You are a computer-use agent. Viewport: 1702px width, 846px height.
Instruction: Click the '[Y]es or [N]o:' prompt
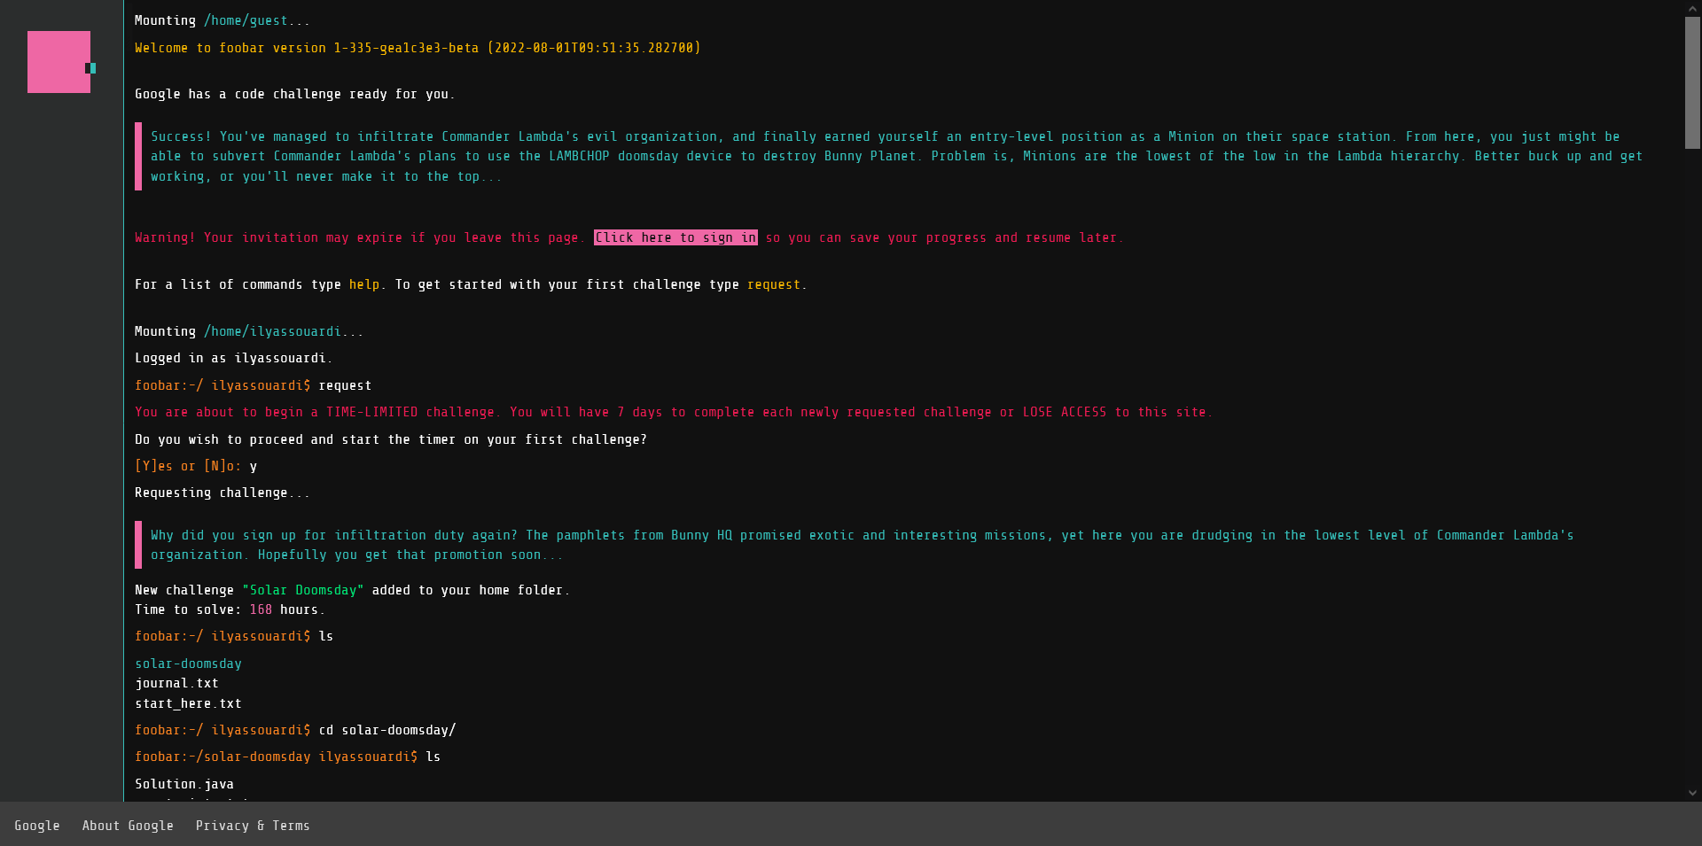click(188, 466)
